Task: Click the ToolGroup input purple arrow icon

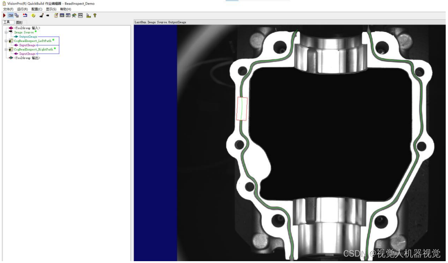Action: 11,28
